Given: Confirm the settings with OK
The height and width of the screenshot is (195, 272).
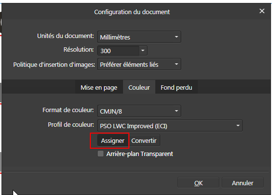Looking at the screenshot, I should (198, 183).
